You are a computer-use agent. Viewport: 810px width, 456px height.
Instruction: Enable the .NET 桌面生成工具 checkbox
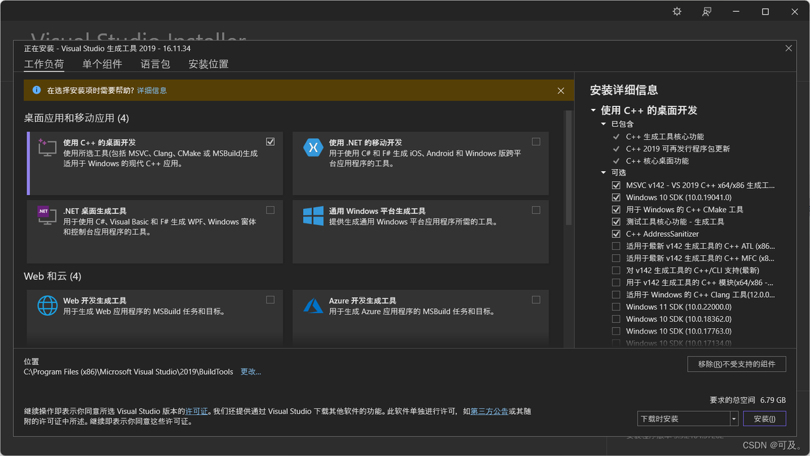(x=271, y=210)
